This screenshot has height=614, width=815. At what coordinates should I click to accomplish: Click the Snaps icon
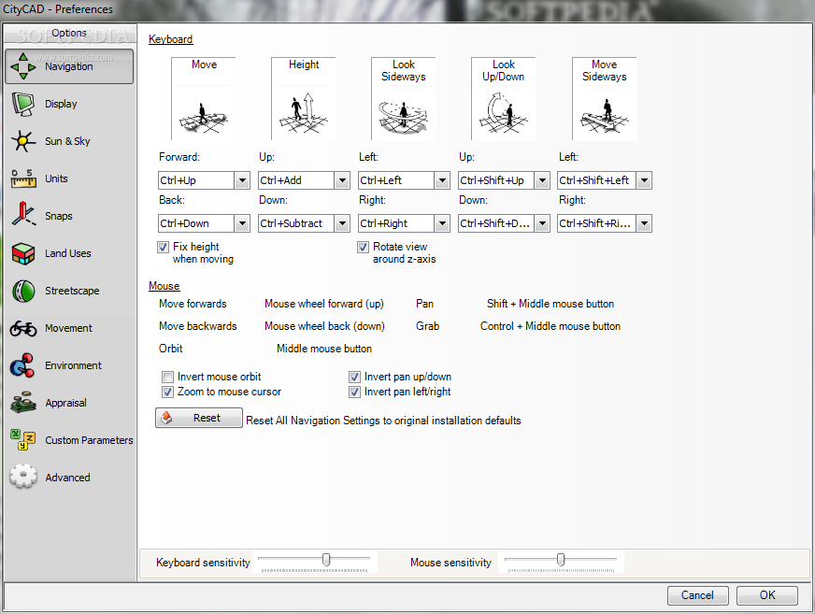[22, 214]
